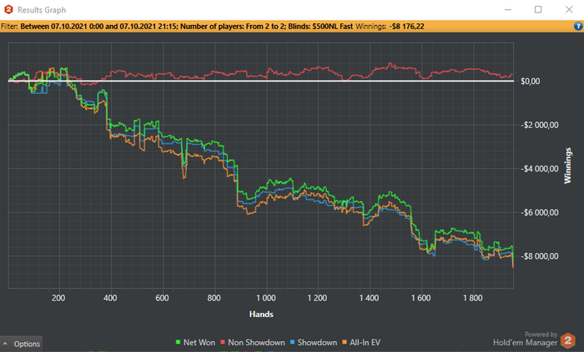Screen dimensions: 584x352
Task: Toggle the Net Won legend entry
Action: point(195,342)
